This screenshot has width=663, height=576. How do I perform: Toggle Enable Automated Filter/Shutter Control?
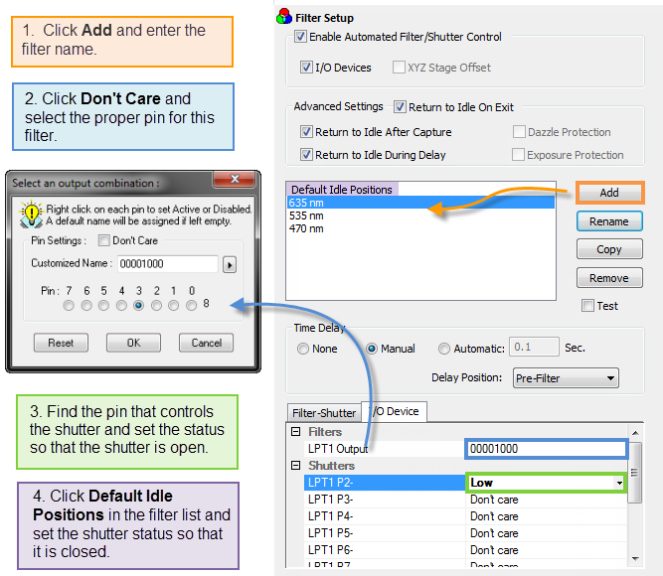click(x=301, y=38)
